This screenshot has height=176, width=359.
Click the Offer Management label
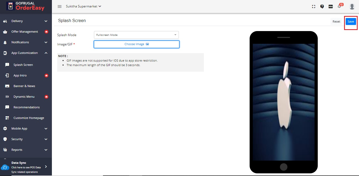[25, 32]
